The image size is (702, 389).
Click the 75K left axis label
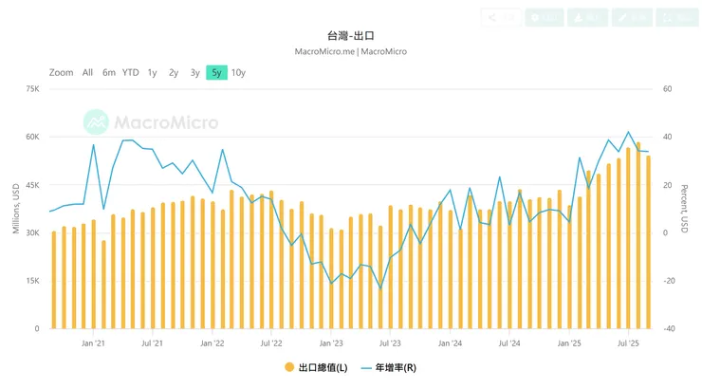click(x=32, y=89)
